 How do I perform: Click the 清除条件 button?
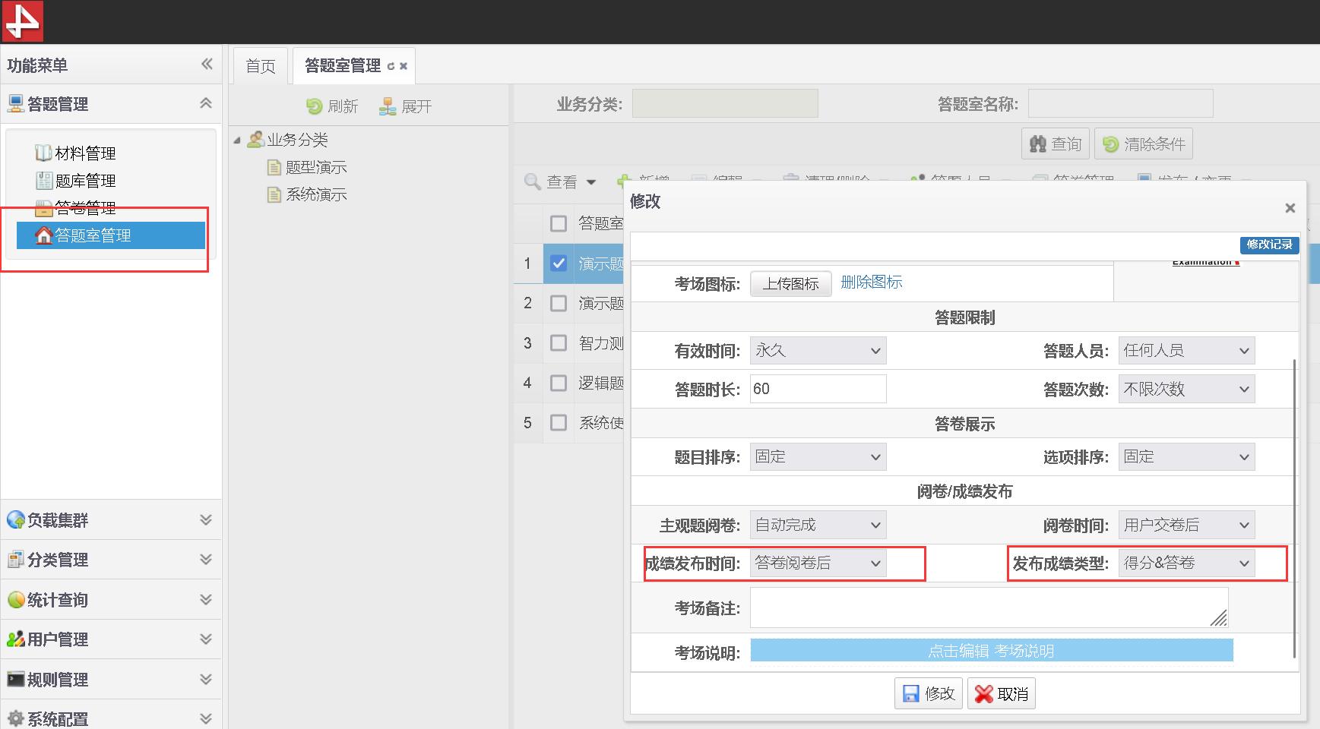pos(1144,144)
